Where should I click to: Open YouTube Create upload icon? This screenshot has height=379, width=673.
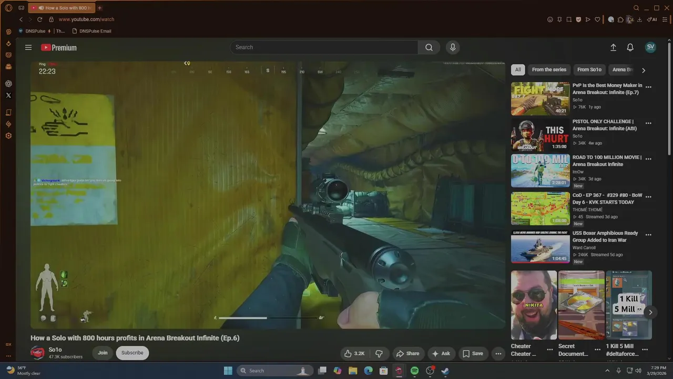point(613,47)
